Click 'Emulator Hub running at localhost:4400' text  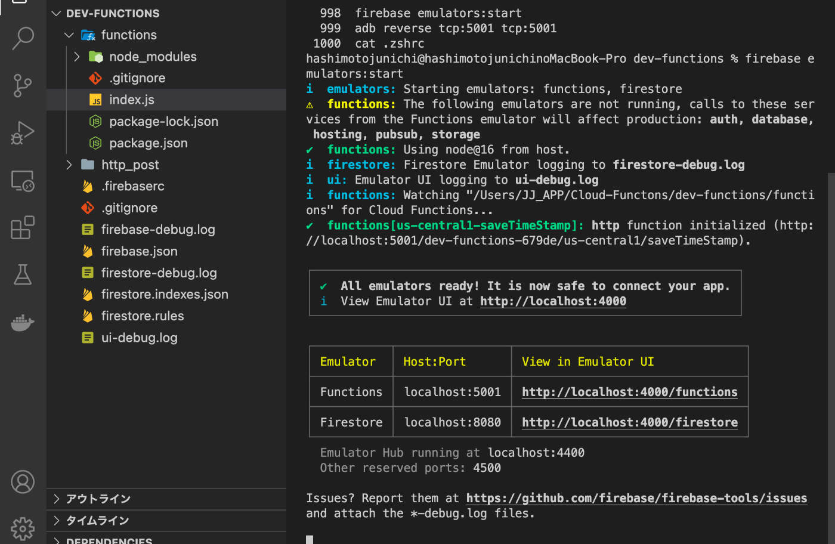click(x=452, y=453)
